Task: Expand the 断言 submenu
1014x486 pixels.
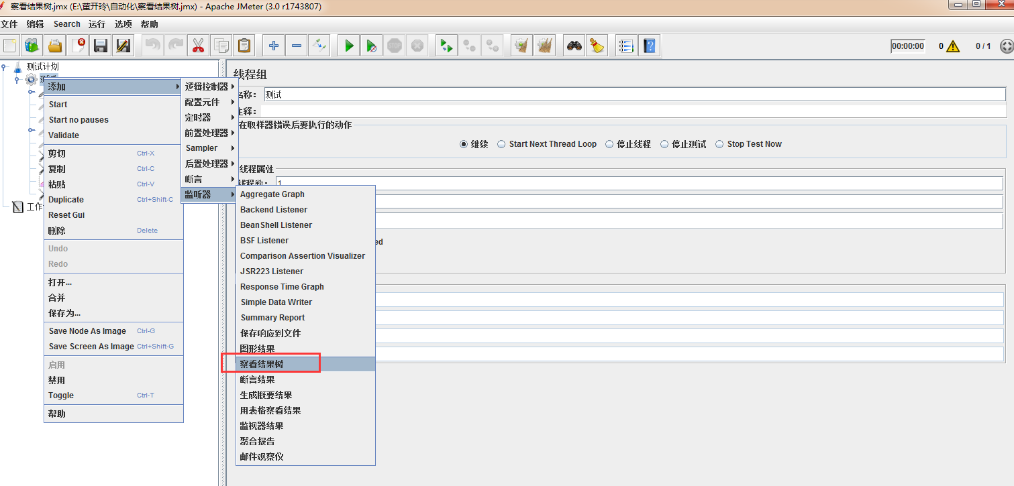Action: coord(210,179)
